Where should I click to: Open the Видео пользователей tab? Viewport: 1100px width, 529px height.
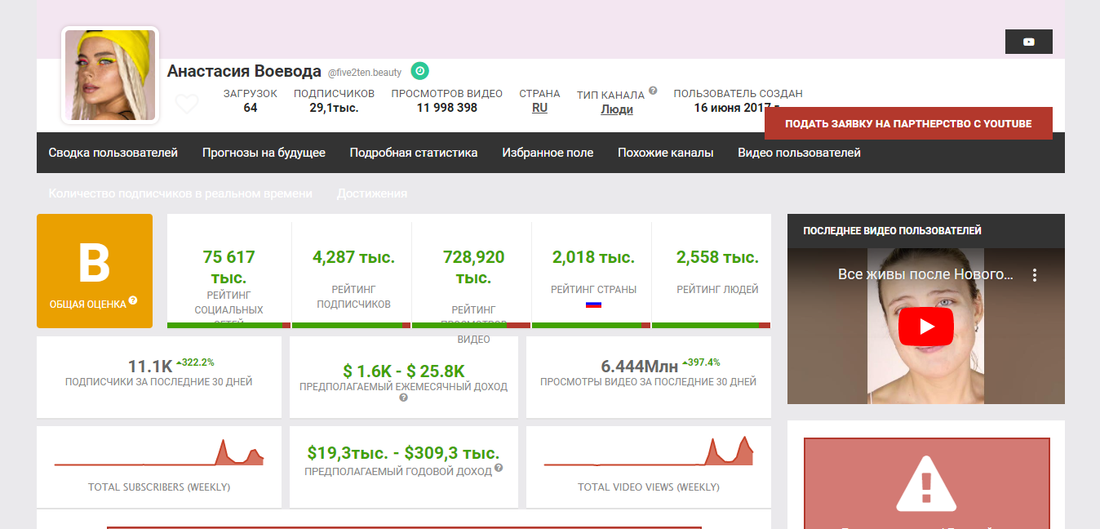click(799, 153)
